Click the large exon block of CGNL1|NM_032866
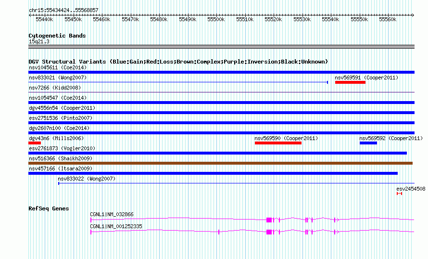This screenshot has width=428, height=259. (x=269, y=220)
